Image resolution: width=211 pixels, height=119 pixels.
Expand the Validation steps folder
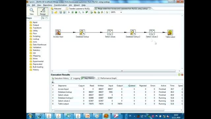[35, 47]
